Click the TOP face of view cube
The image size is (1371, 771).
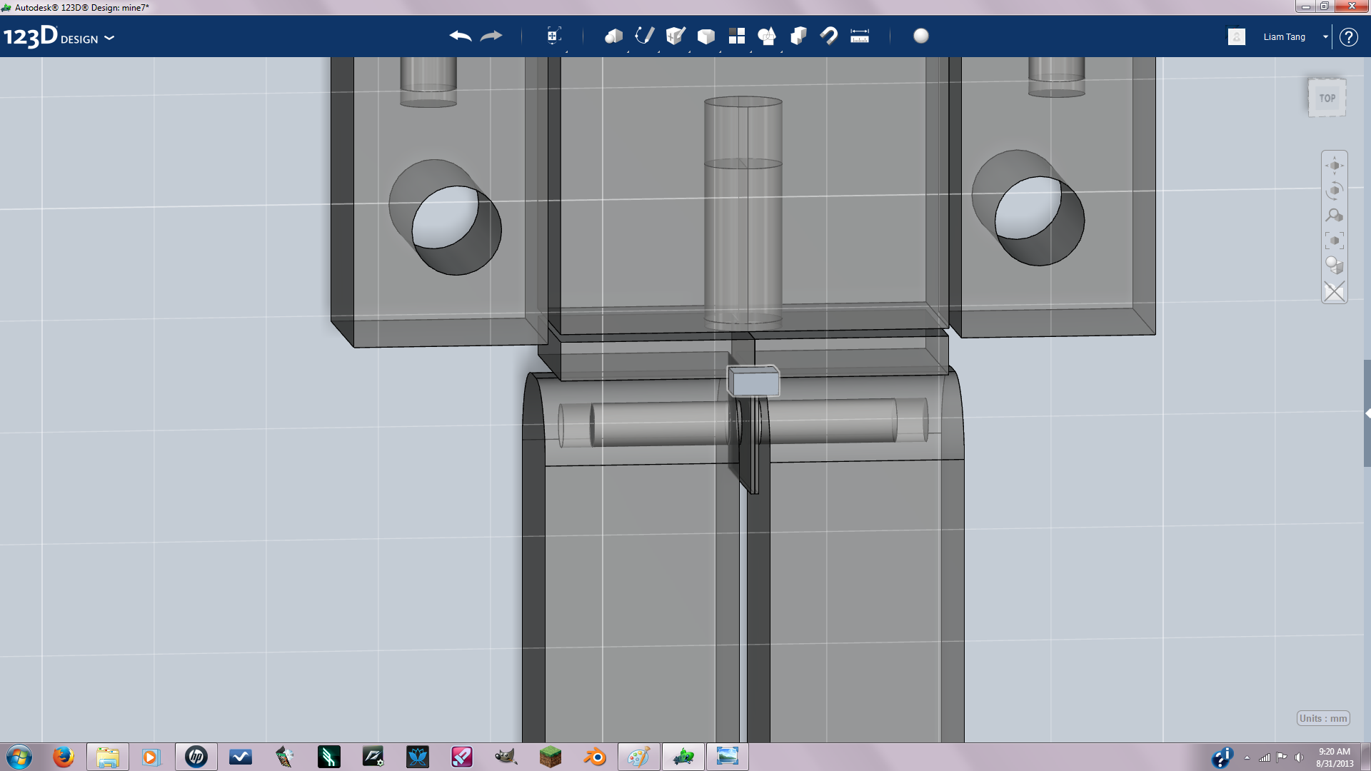point(1327,98)
